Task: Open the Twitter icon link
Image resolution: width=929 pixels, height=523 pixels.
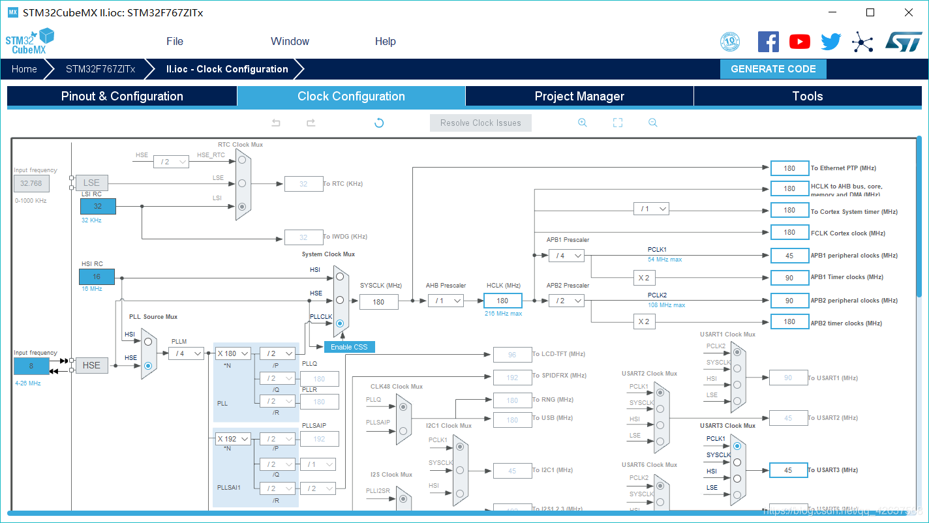Action: click(x=830, y=42)
